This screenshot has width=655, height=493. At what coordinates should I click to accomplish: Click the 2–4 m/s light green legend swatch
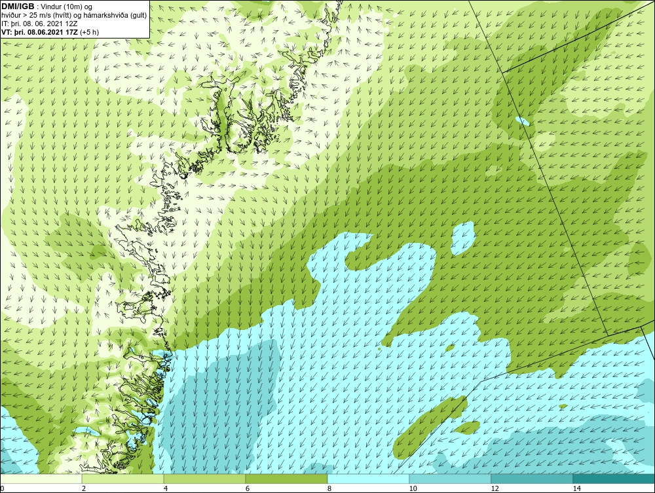click(x=123, y=479)
